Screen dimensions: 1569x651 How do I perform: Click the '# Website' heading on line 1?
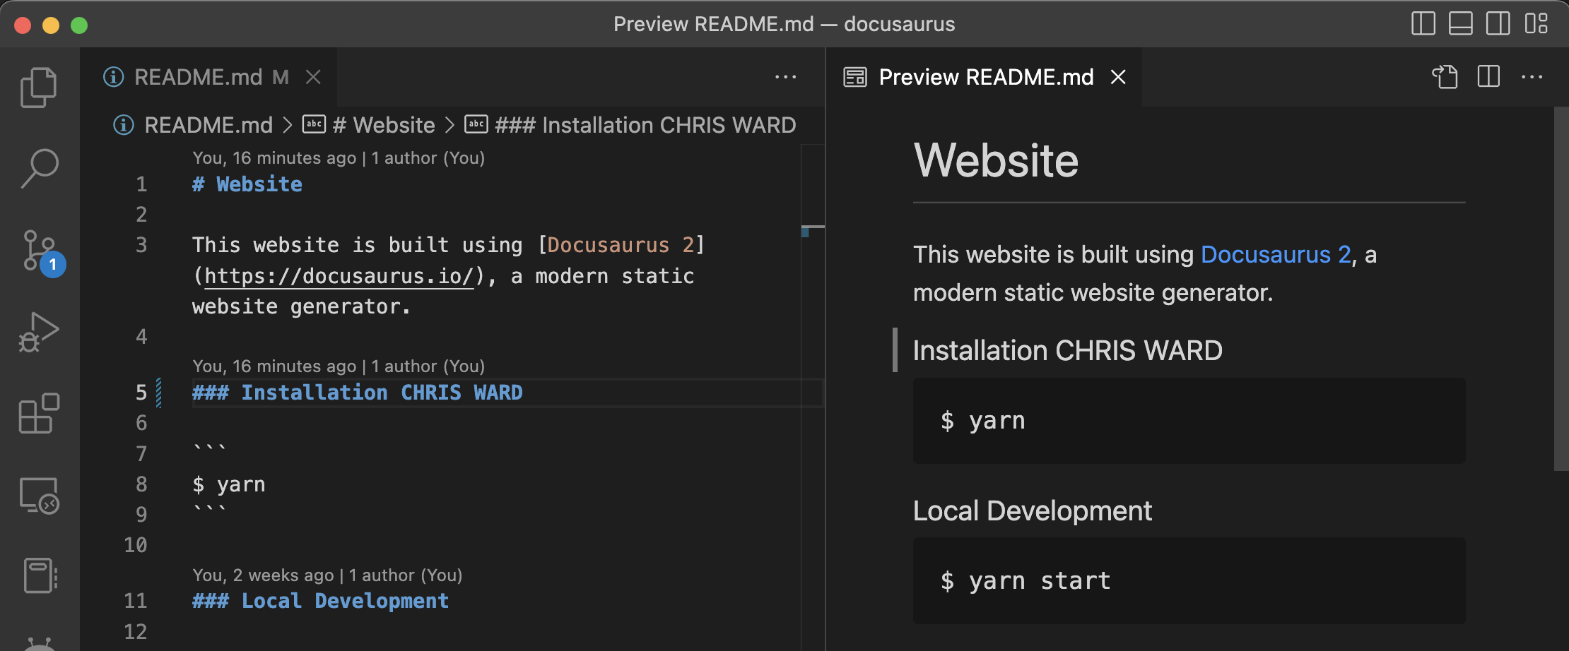(247, 184)
